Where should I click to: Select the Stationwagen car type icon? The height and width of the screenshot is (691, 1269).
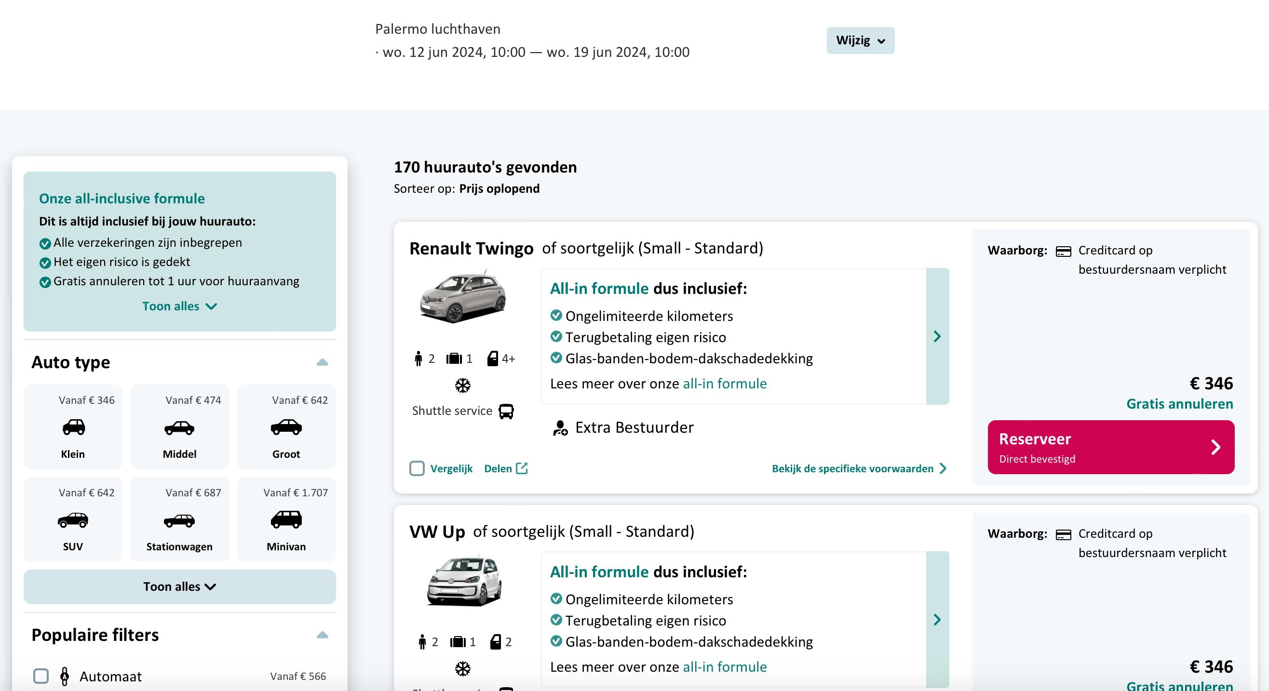[179, 520]
